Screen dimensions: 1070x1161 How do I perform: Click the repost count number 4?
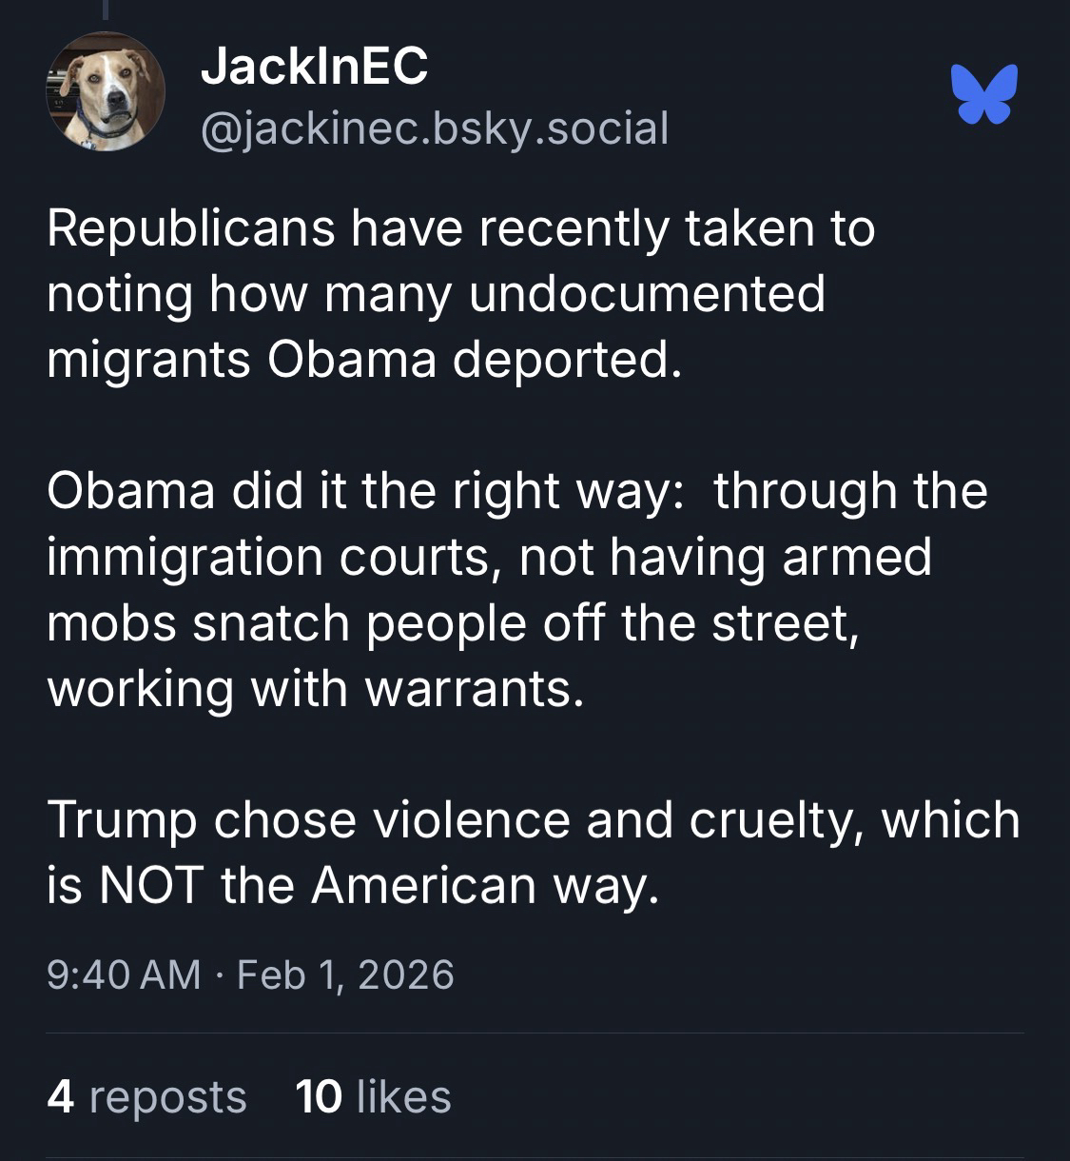point(60,1096)
